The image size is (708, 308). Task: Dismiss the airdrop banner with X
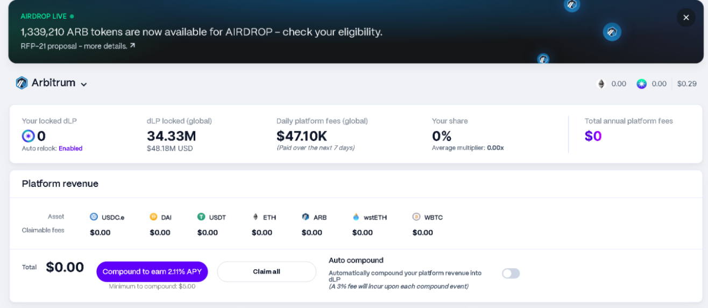(686, 18)
